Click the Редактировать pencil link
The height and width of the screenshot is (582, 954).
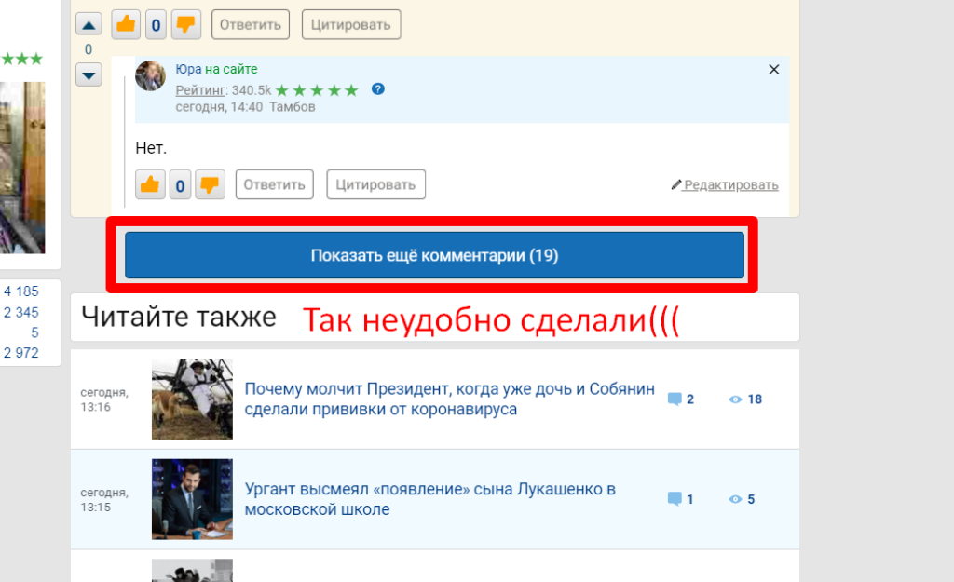pyautogui.click(x=725, y=185)
